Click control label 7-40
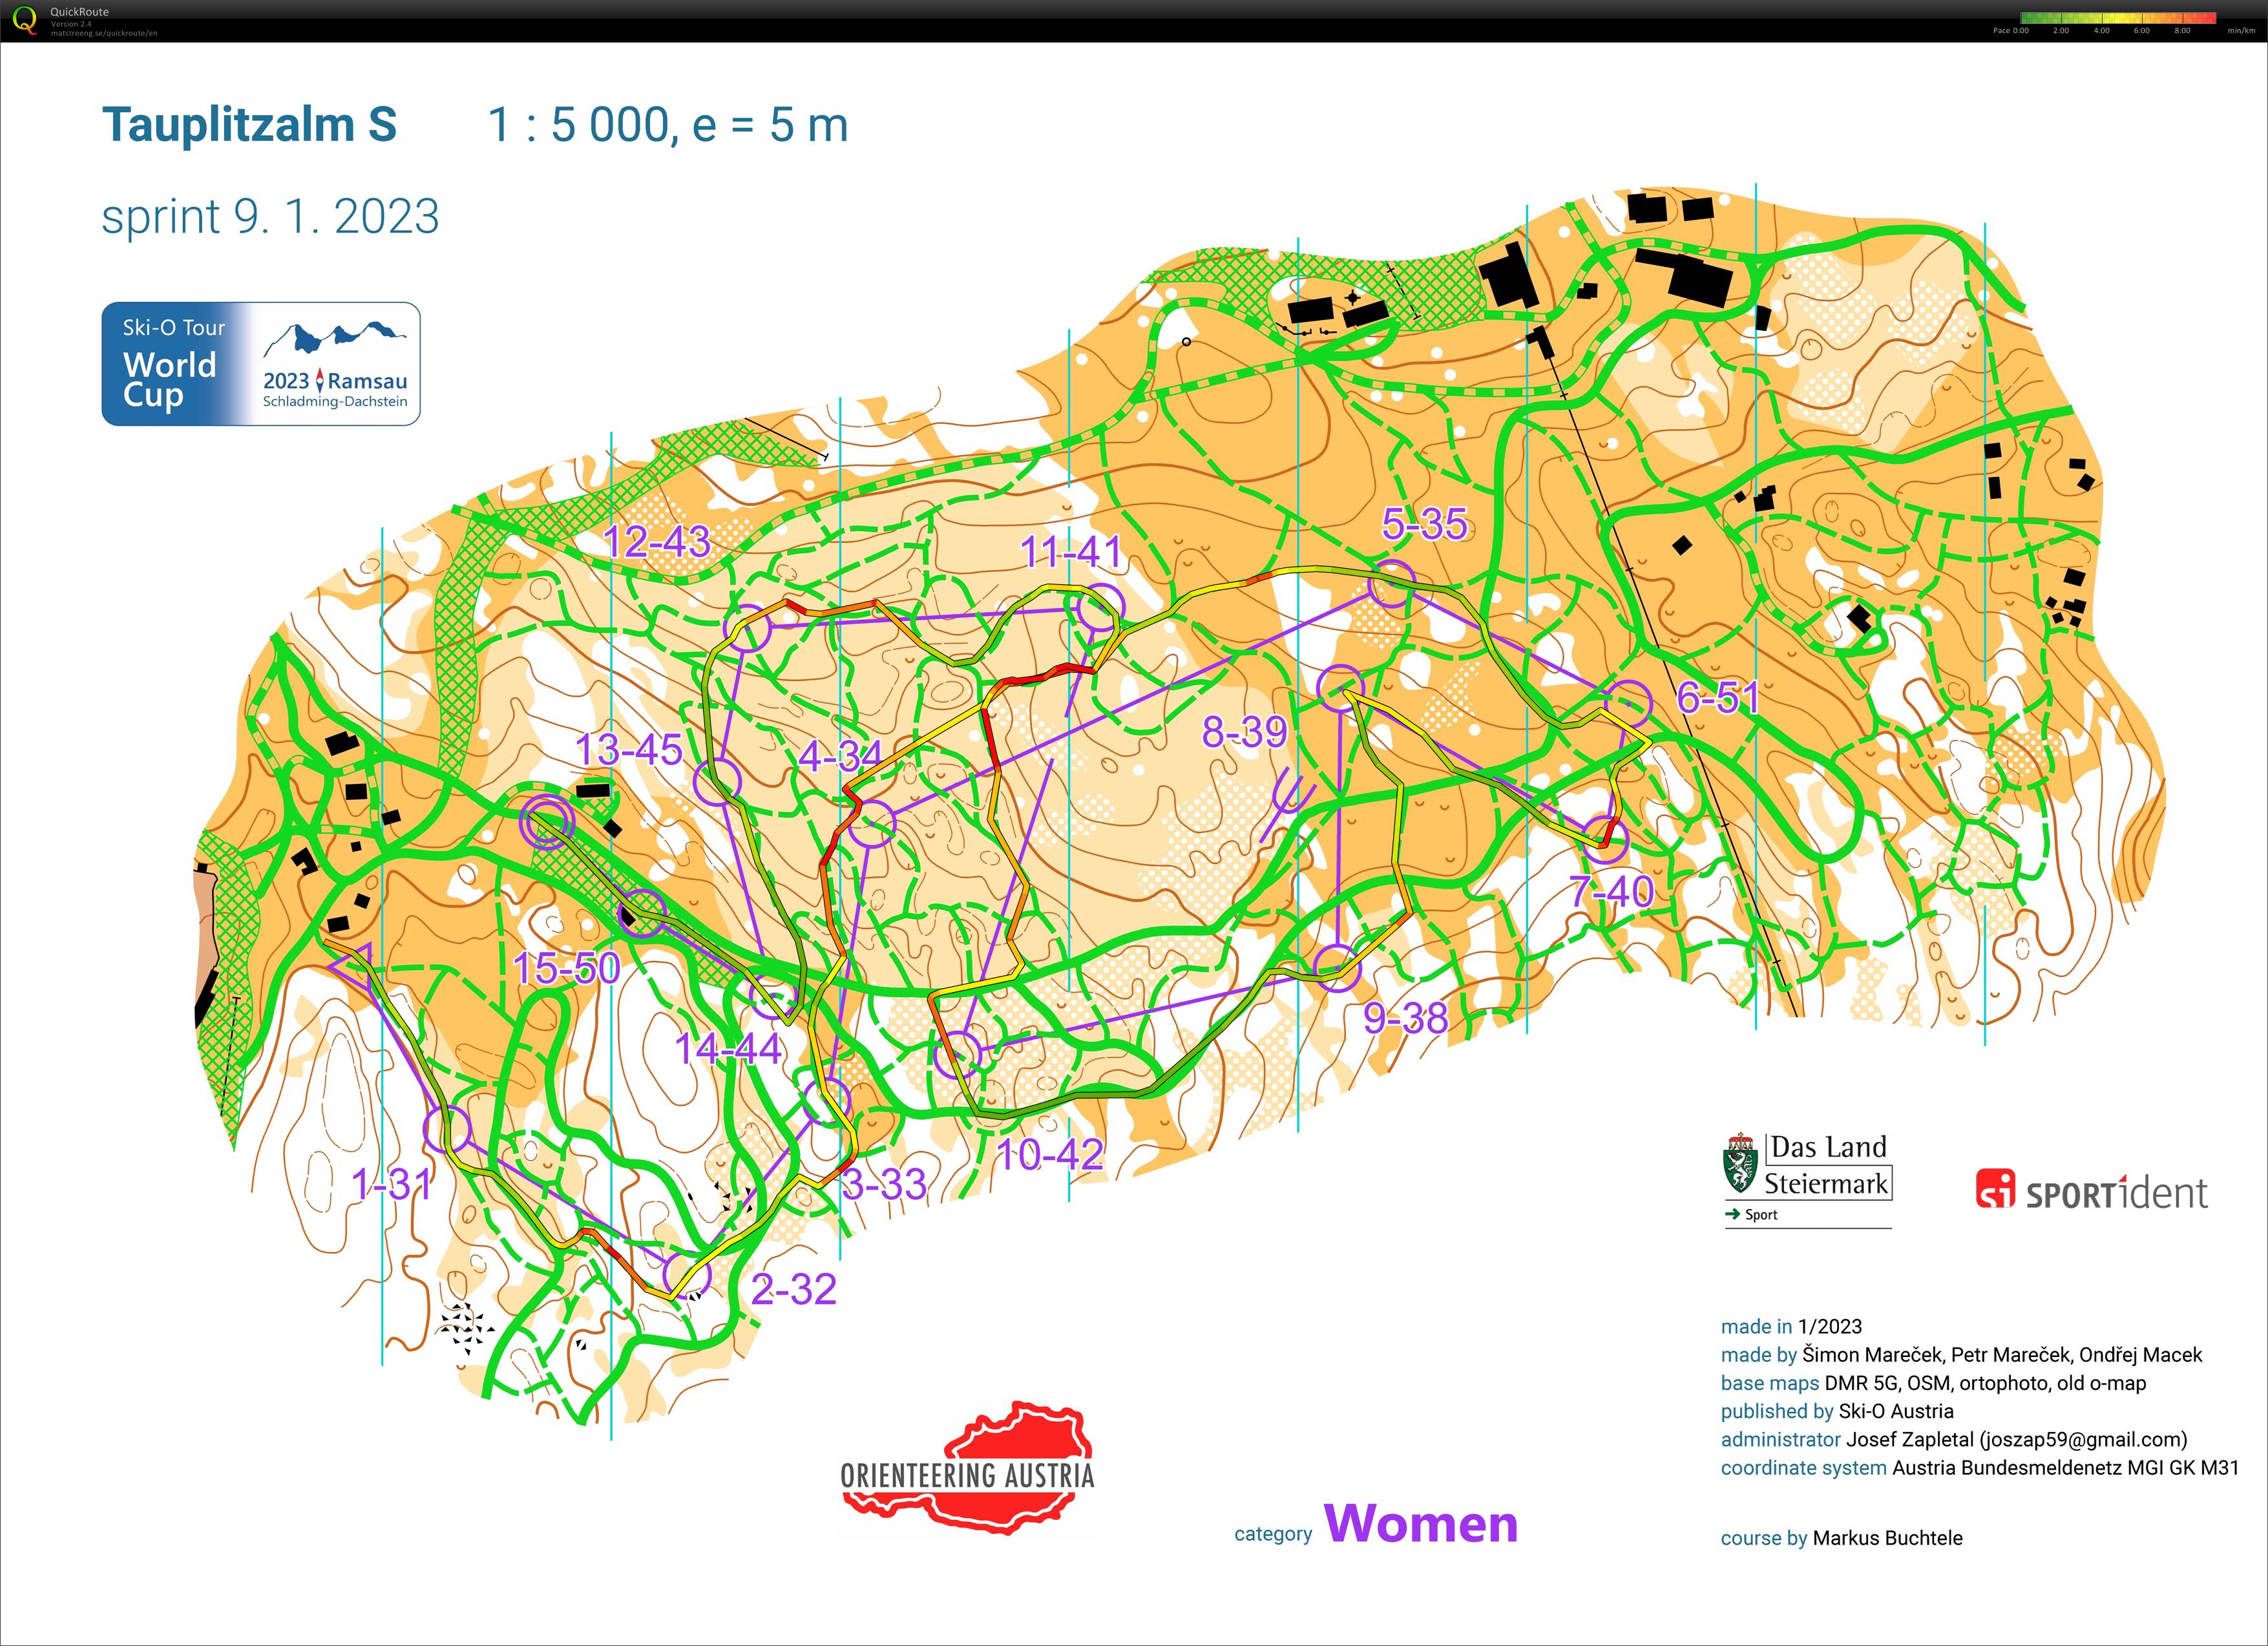The width and height of the screenshot is (2268, 1646). coord(1612,891)
